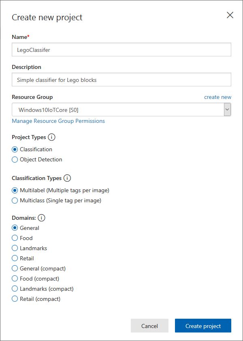Select the Food domain

15,238
